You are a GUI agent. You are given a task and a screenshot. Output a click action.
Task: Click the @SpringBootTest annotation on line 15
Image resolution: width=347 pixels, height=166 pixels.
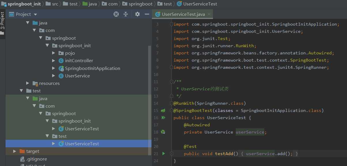193,110
